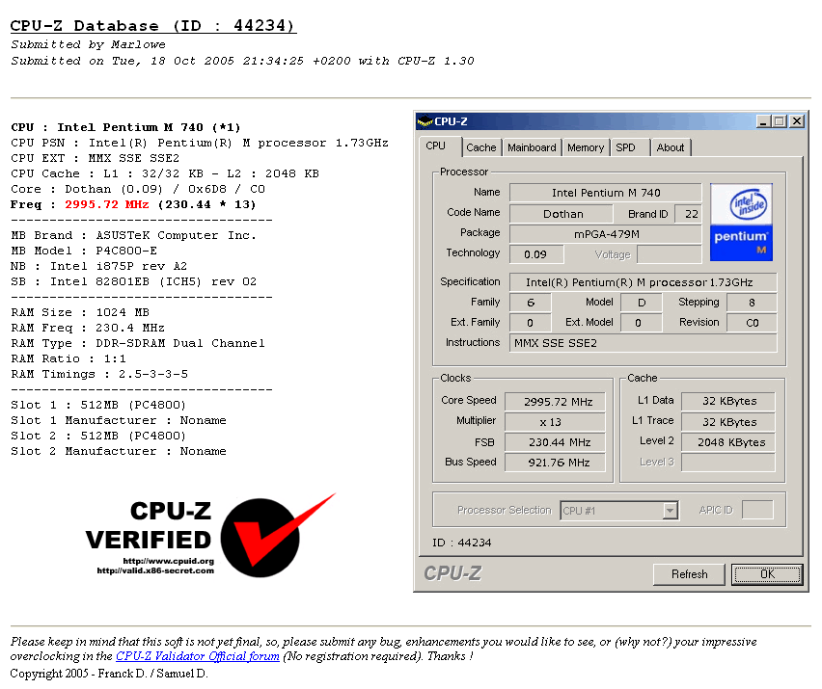Click the Name field Intel Pentium M 740
This screenshot has width=822, height=689.
(x=606, y=193)
